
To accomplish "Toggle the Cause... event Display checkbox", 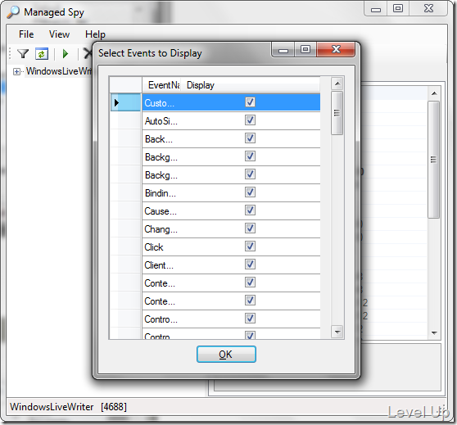I will 250,210.
